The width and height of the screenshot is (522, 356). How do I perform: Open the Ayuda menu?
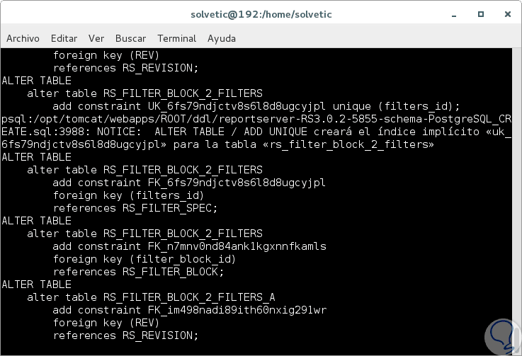pyautogui.click(x=221, y=38)
